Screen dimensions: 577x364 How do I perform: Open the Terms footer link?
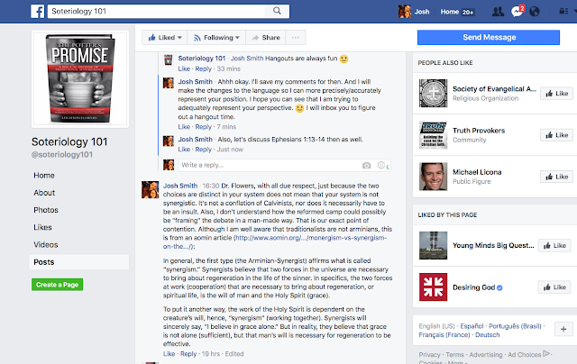tap(454, 354)
